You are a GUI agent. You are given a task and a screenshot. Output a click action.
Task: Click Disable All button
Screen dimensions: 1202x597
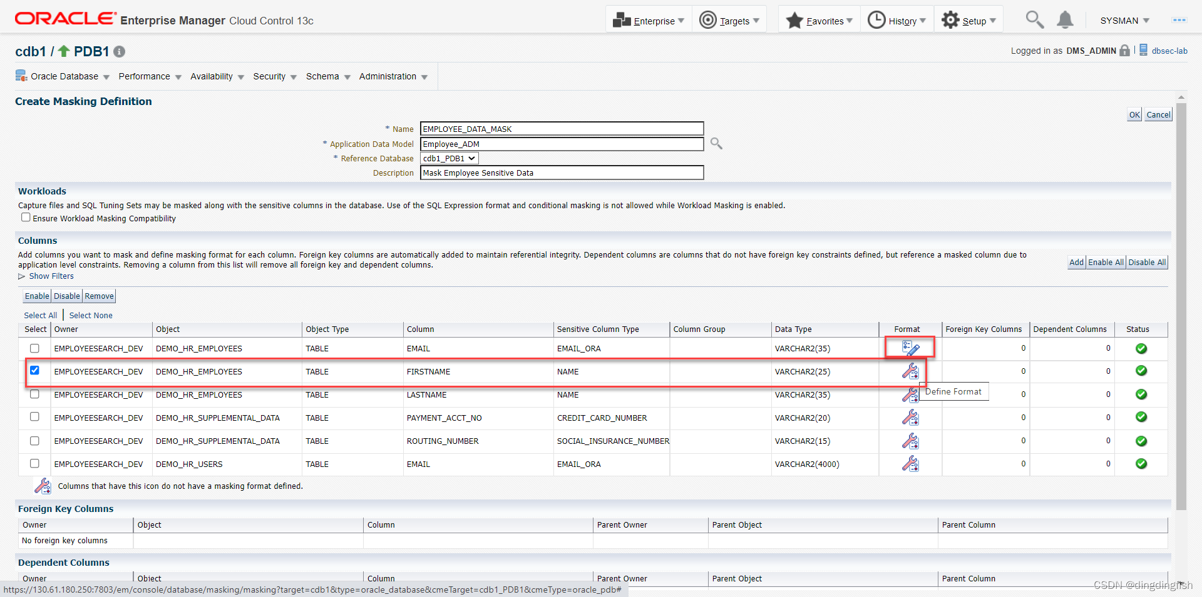[x=1147, y=262]
